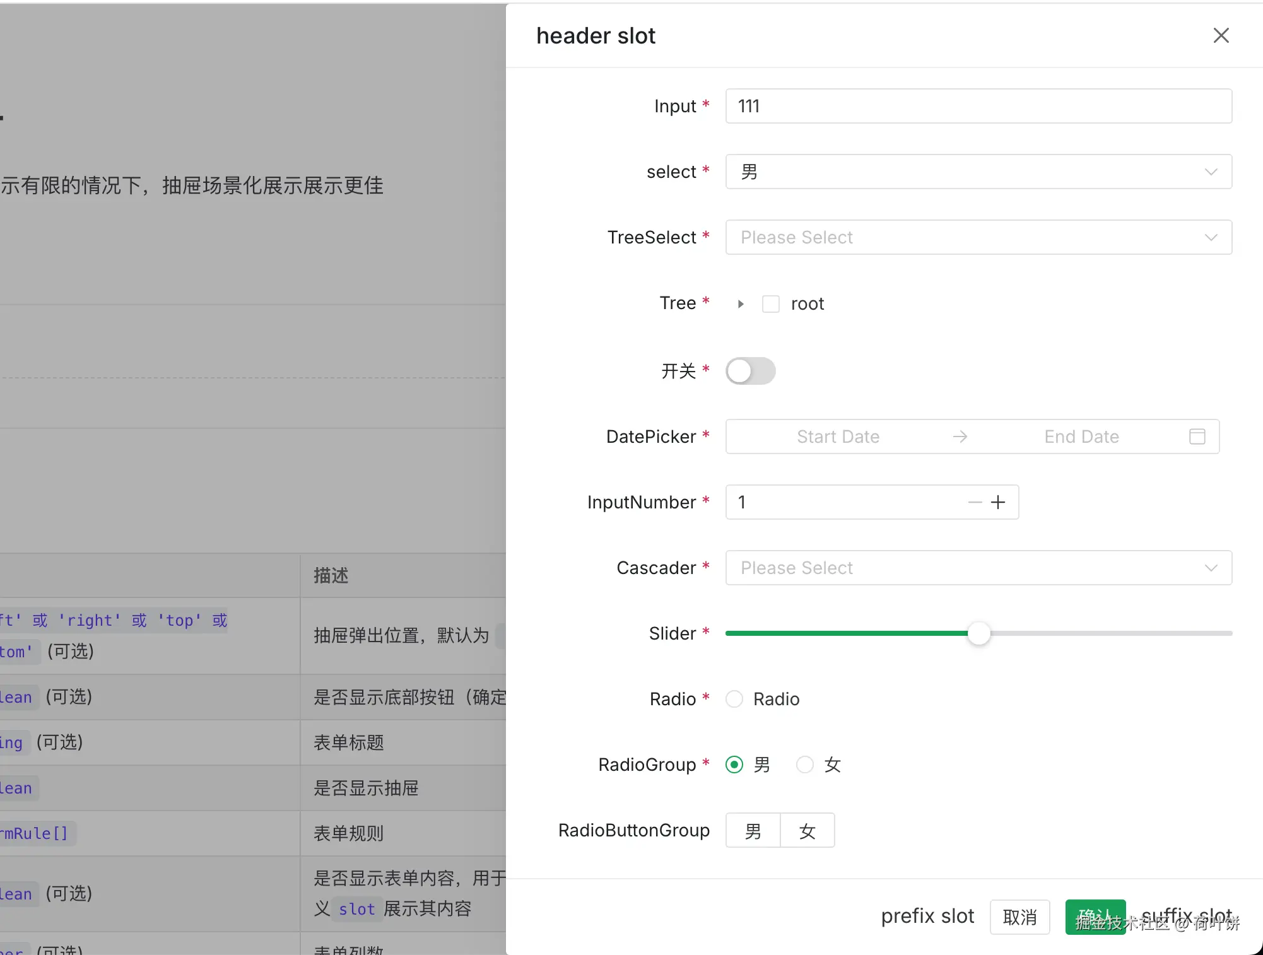Image resolution: width=1263 pixels, height=955 pixels.
Task: Click the TreeSelect chevron arrow
Action: coord(1211,237)
